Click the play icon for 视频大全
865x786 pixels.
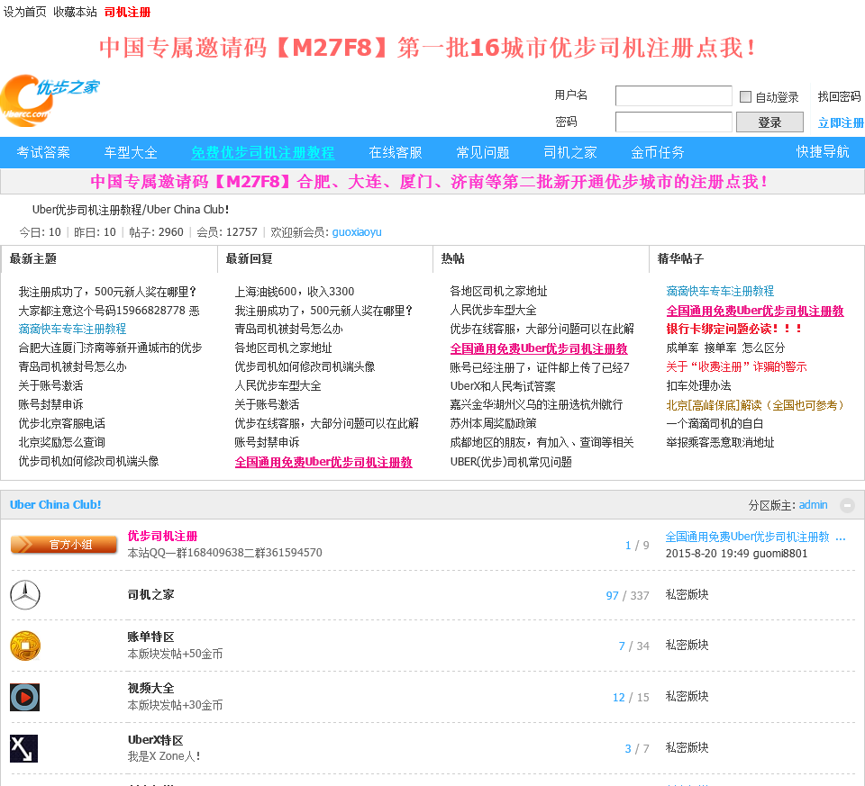[x=25, y=697]
